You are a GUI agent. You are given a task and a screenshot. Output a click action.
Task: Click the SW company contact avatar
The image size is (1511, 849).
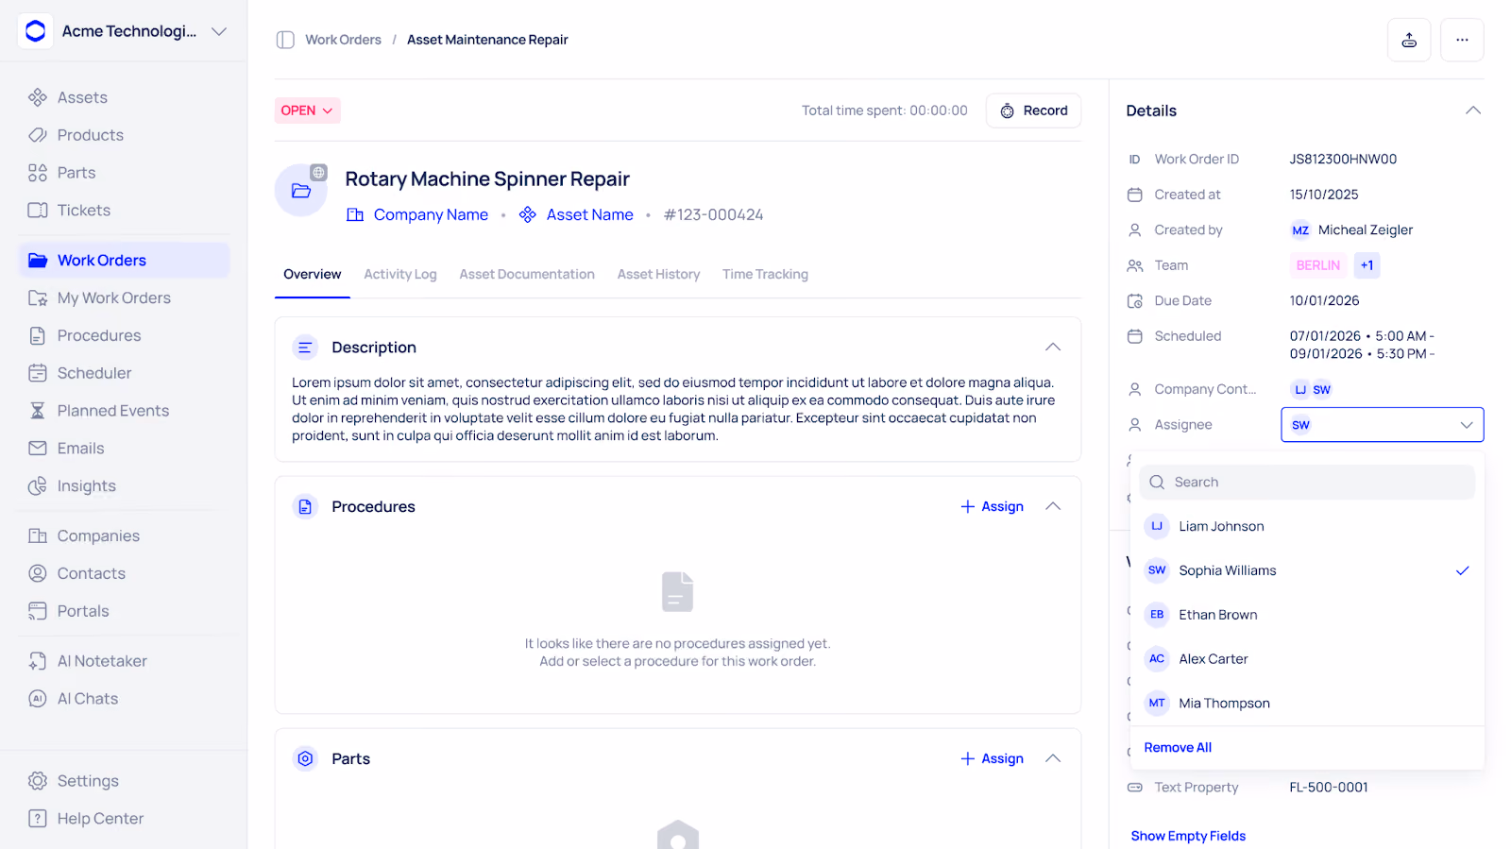coord(1321,389)
